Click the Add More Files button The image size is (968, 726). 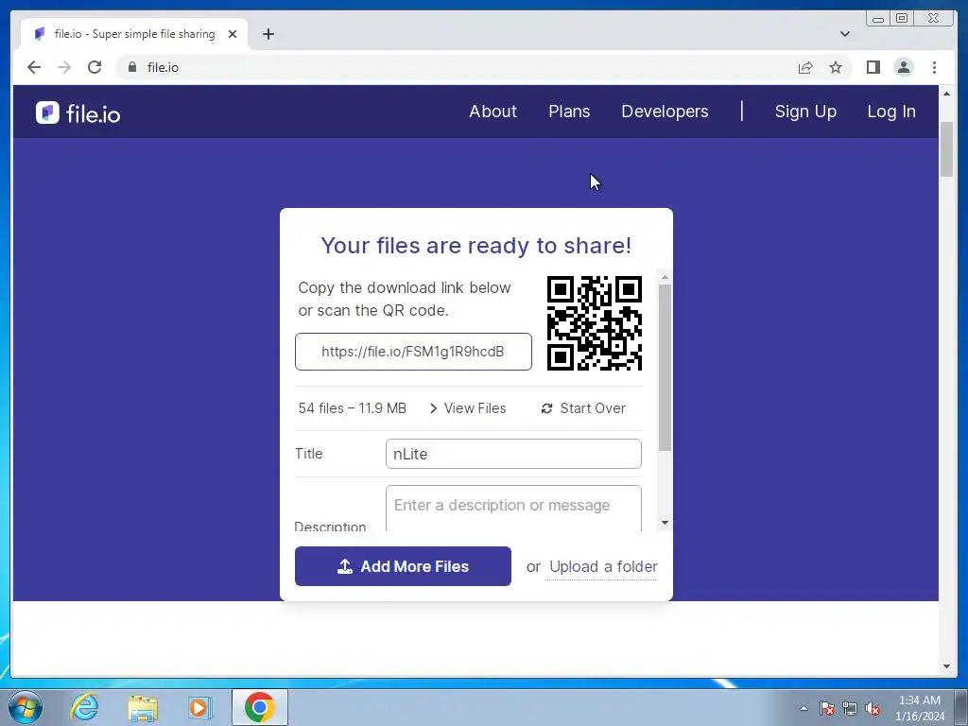click(x=403, y=566)
